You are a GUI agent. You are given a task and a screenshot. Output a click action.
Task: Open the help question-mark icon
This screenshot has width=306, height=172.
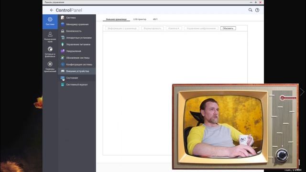[x=257, y=10]
